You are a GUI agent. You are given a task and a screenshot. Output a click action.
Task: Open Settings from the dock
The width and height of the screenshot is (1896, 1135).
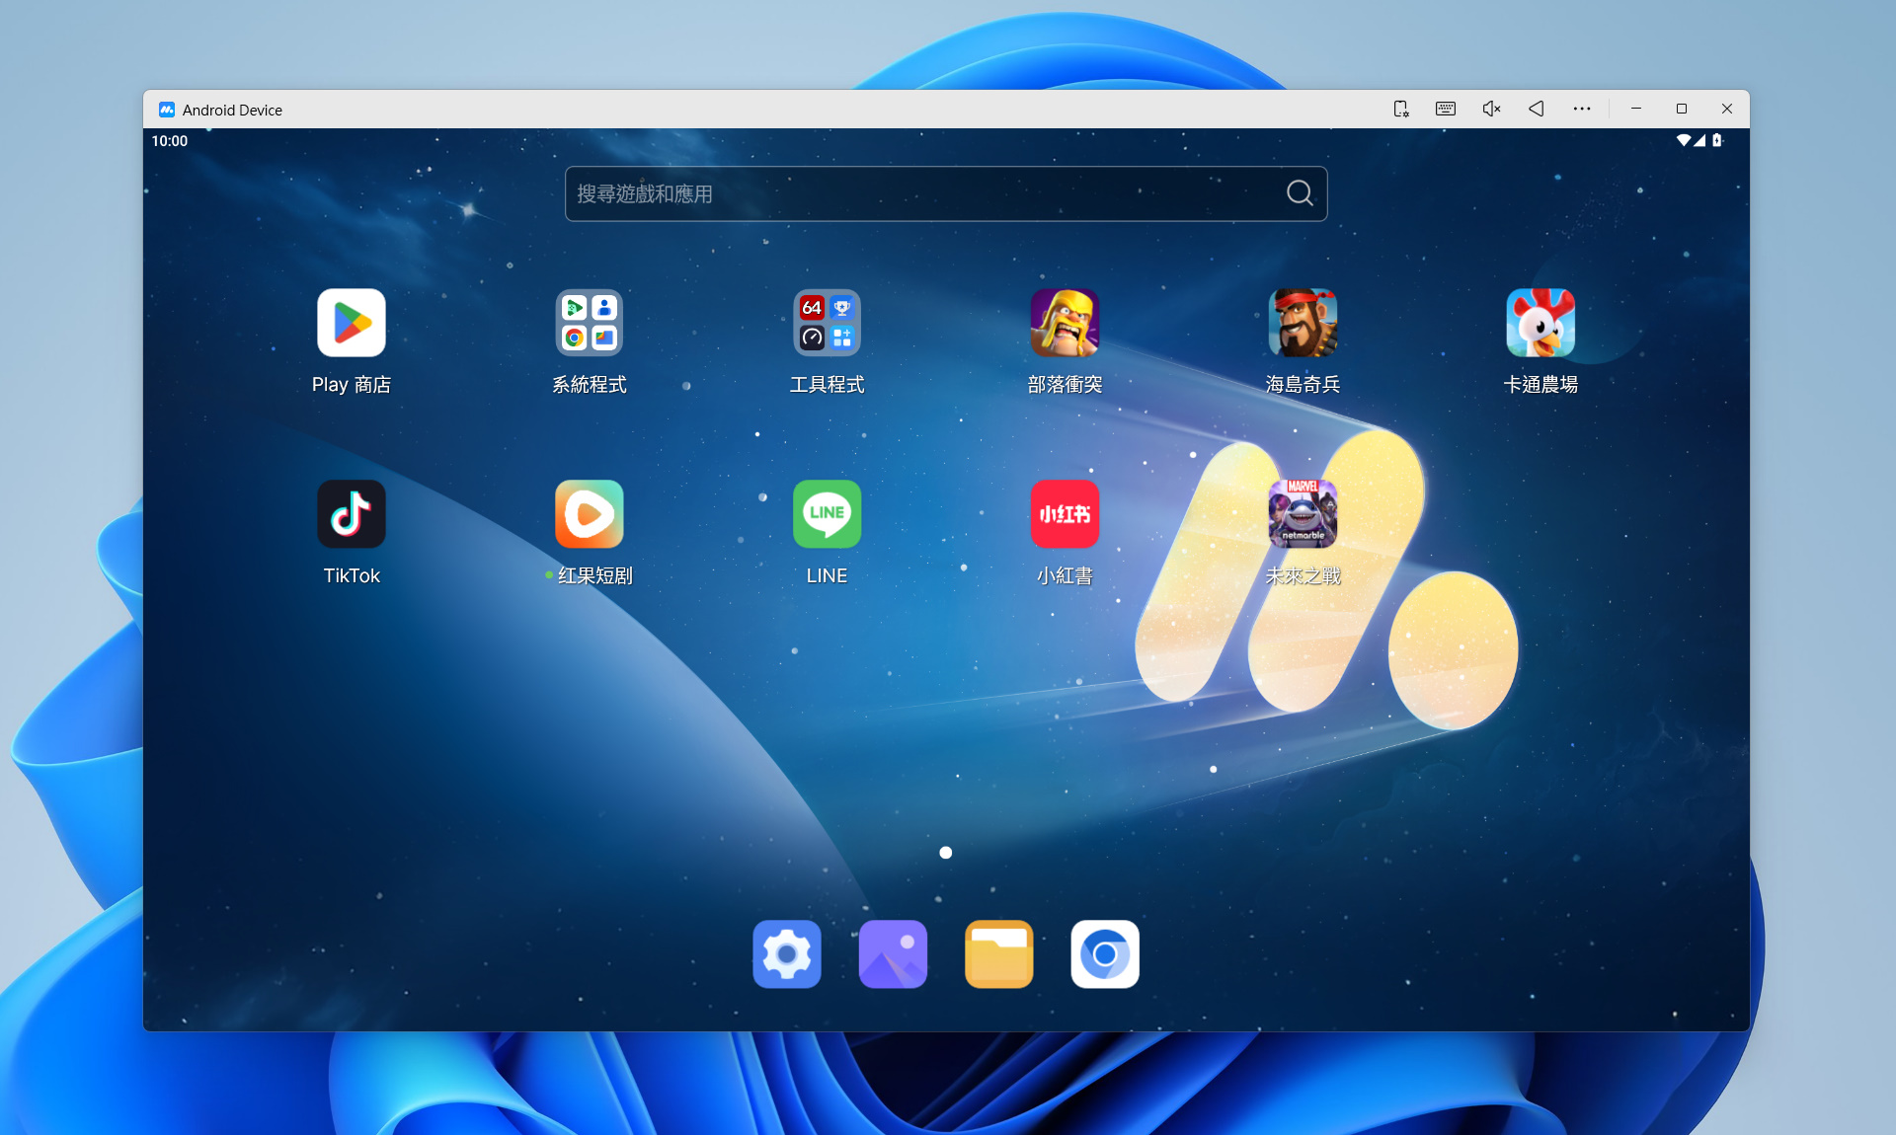click(787, 954)
